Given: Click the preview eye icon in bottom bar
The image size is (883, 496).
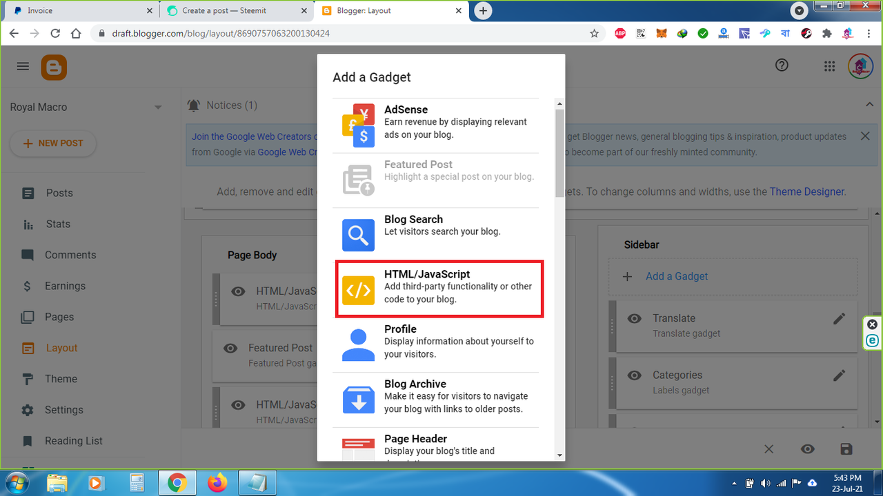Looking at the screenshot, I should [x=808, y=449].
